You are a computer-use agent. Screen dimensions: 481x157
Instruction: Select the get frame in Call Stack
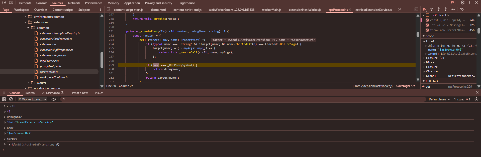(x=449, y=87)
